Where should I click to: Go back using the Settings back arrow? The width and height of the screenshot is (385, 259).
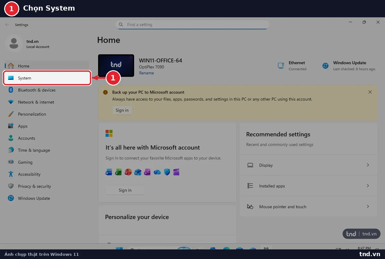7,25
